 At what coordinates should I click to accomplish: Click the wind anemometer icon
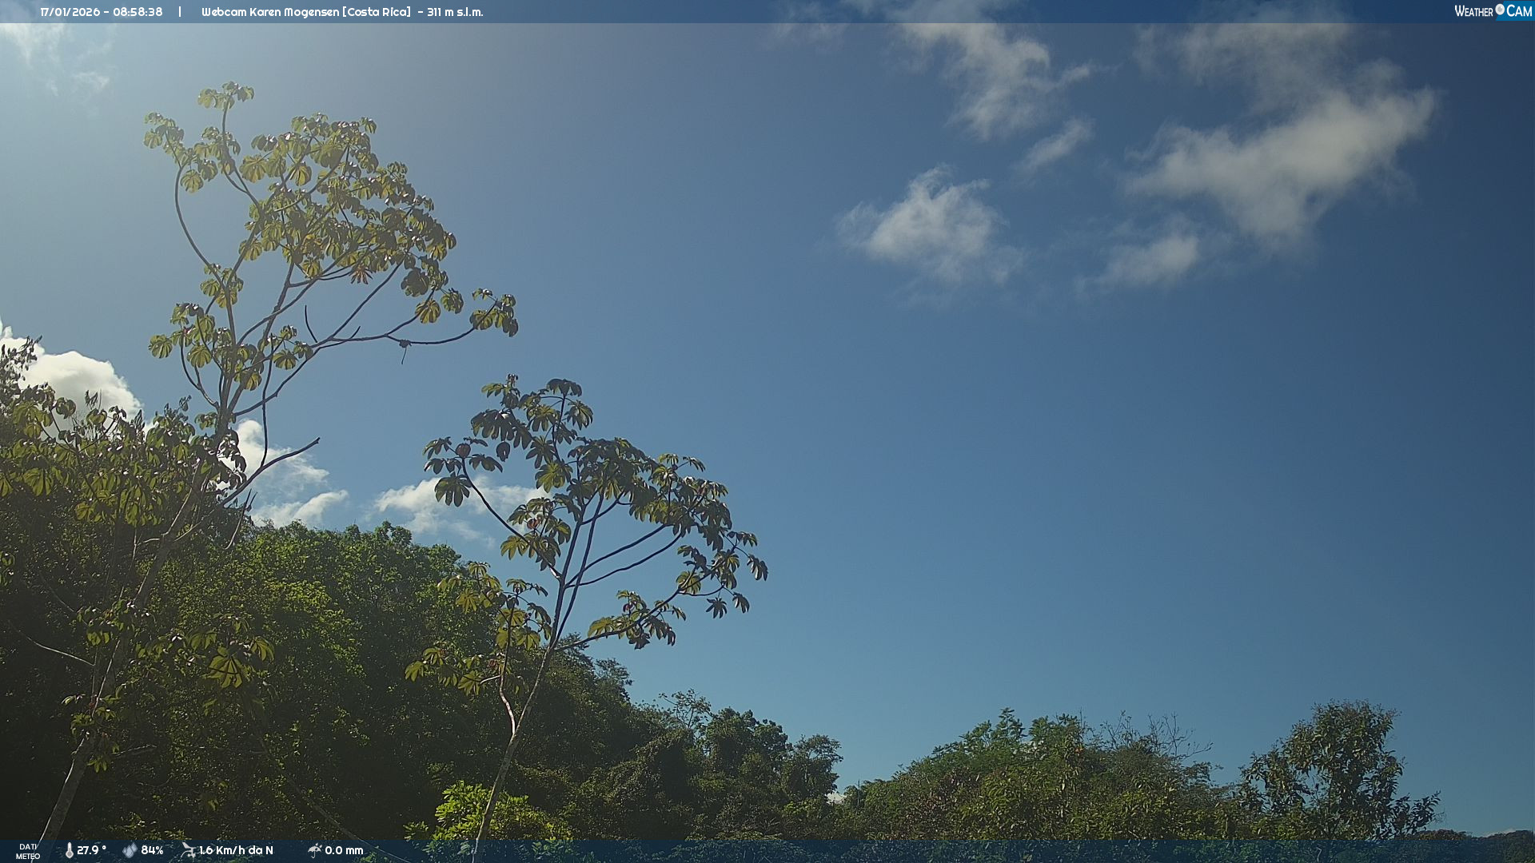click(188, 850)
